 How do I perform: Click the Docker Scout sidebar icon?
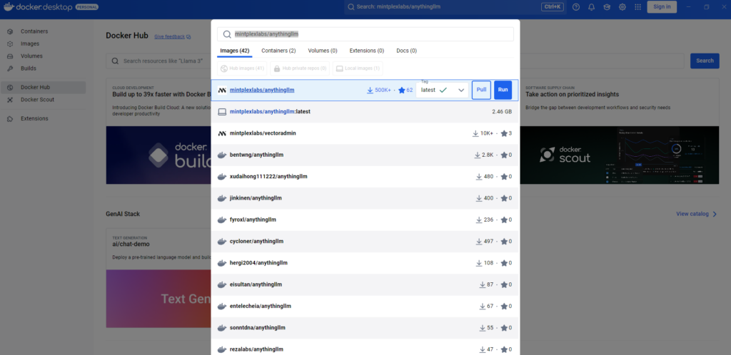[10, 100]
